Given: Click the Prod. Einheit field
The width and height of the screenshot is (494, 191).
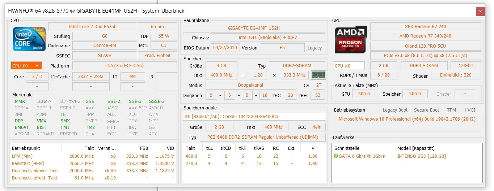Looking at the screenshot, I should click(157, 55).
